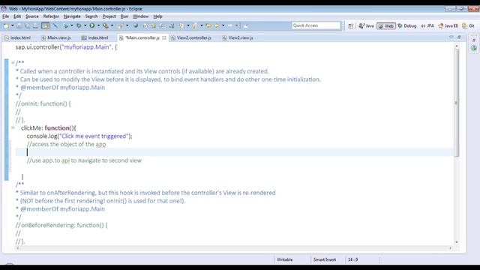Switch to the View2.view.js tab
Image resolution: width=480 pixels, height=270 pixels.
tap(238, 38)
